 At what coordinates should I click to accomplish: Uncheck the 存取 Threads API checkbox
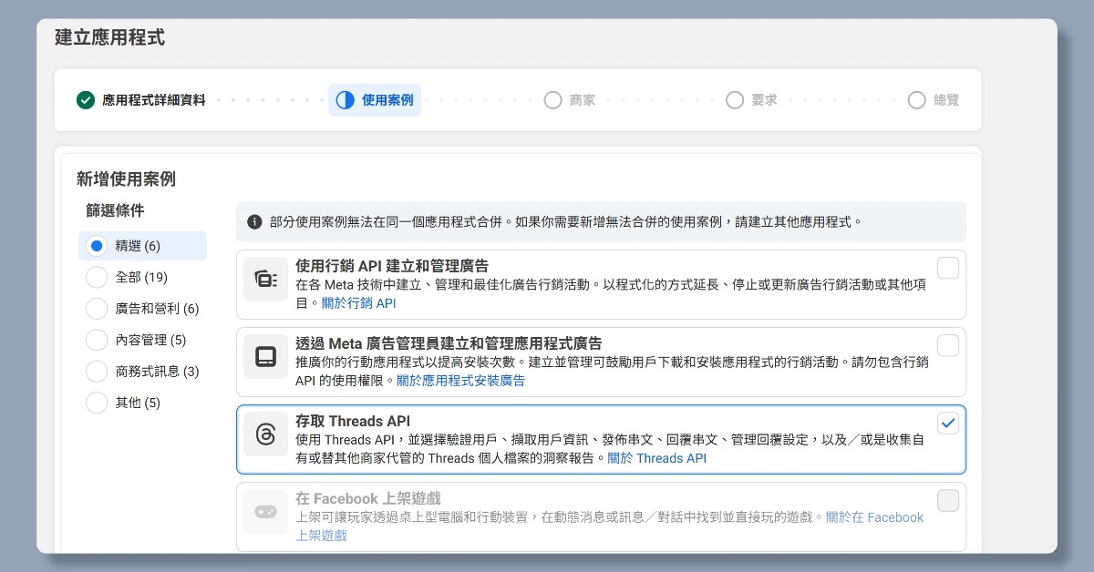click(x=948, y=423)
